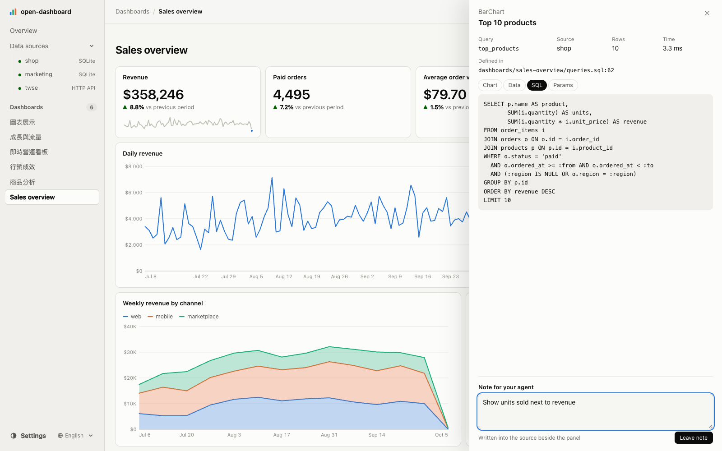722x451 pixels.
Task: Click the Average order $79.70 value
Action: (x=445, y=94)
